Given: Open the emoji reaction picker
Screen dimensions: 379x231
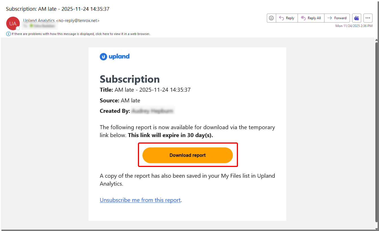Looking at the screenshot, I should tap(271, 18).
